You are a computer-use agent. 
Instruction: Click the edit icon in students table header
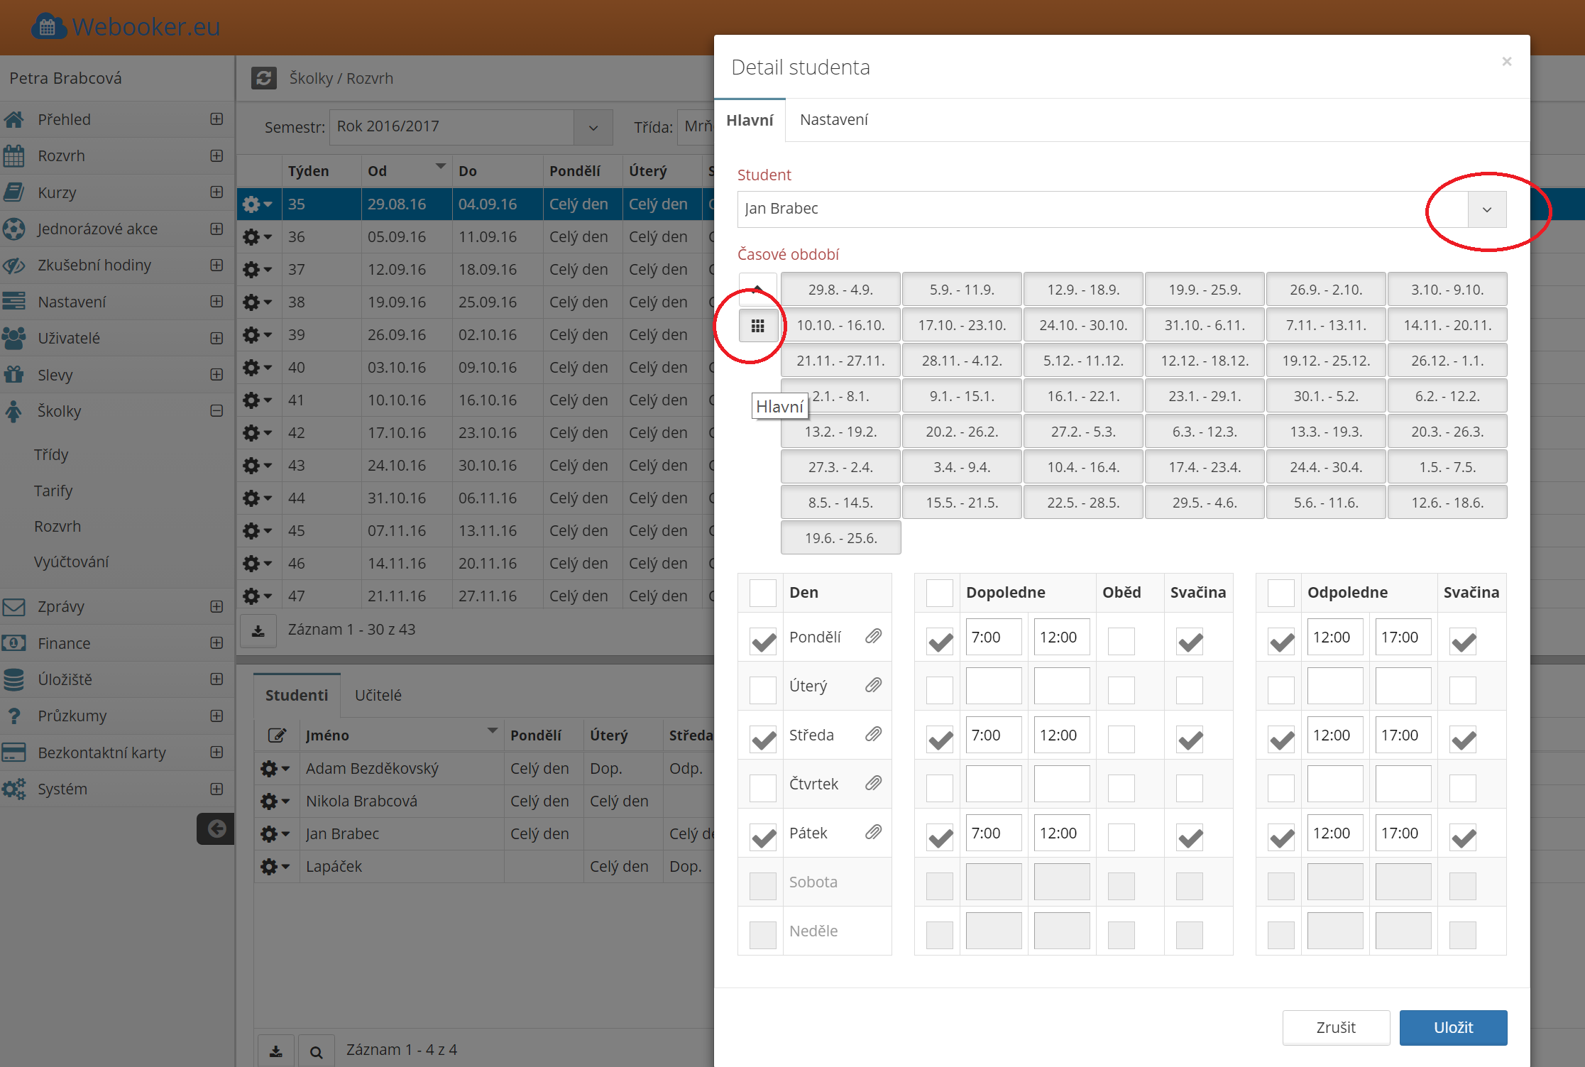[x=277, y=735]
